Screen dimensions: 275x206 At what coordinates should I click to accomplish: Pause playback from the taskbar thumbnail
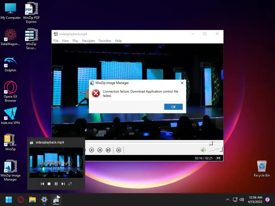click(x=56, y=184)
